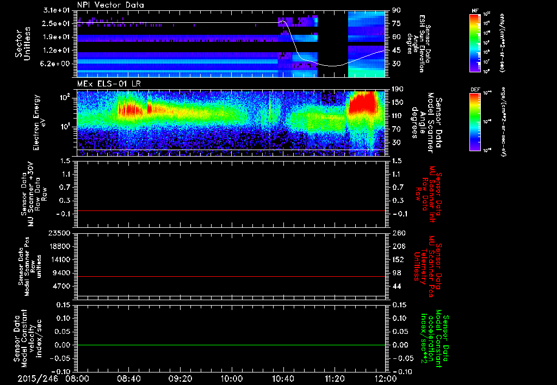557x385 pixels.
Task: Click the 4700 tick label
Action: click(61, 286)
